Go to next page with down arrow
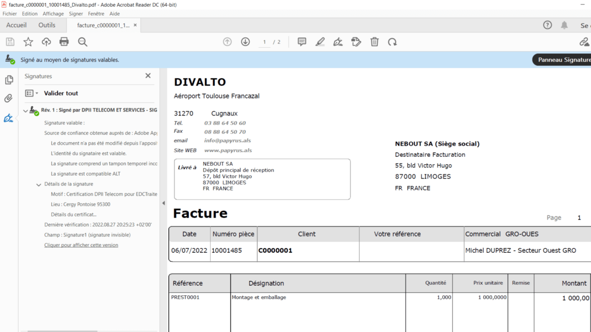Image resolution: width=591 pixels, height=332 pixels. click(x=245, y=42)
